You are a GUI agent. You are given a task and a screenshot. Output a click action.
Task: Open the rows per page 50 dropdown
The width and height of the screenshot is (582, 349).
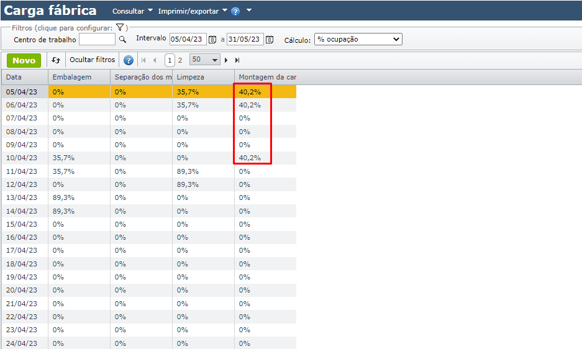click(x=204, y=60)
